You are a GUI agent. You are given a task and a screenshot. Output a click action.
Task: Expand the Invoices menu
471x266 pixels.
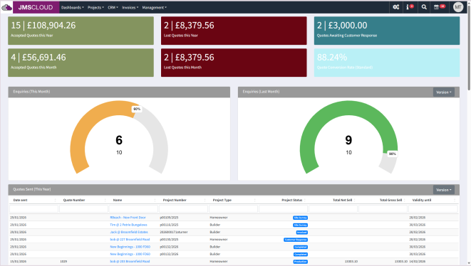coord(130,8)
